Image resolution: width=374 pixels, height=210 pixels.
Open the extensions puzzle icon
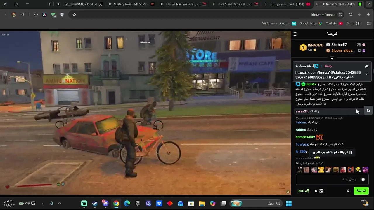[36, 15]
